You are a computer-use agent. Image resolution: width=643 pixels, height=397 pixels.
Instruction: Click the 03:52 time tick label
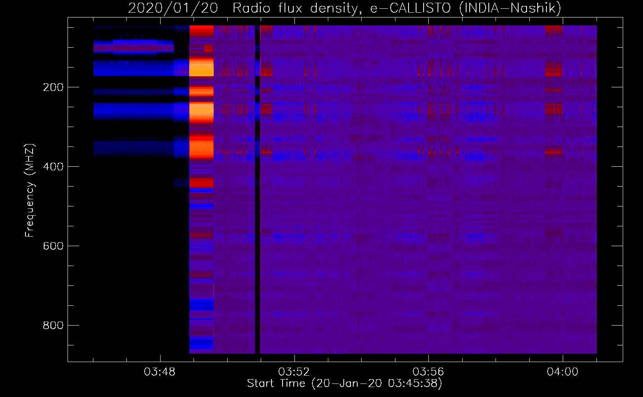coord(294,372)
